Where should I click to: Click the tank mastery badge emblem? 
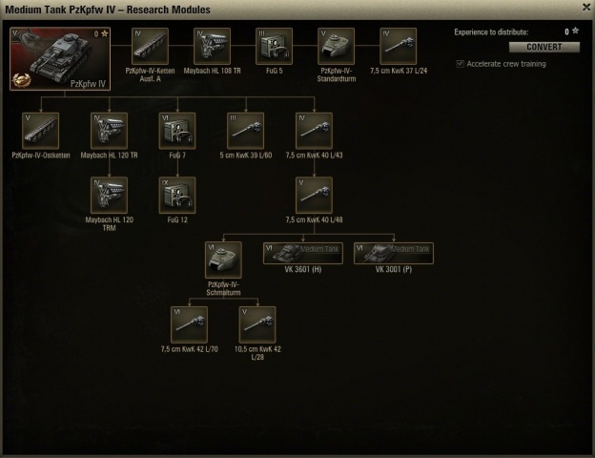[21, 80]
